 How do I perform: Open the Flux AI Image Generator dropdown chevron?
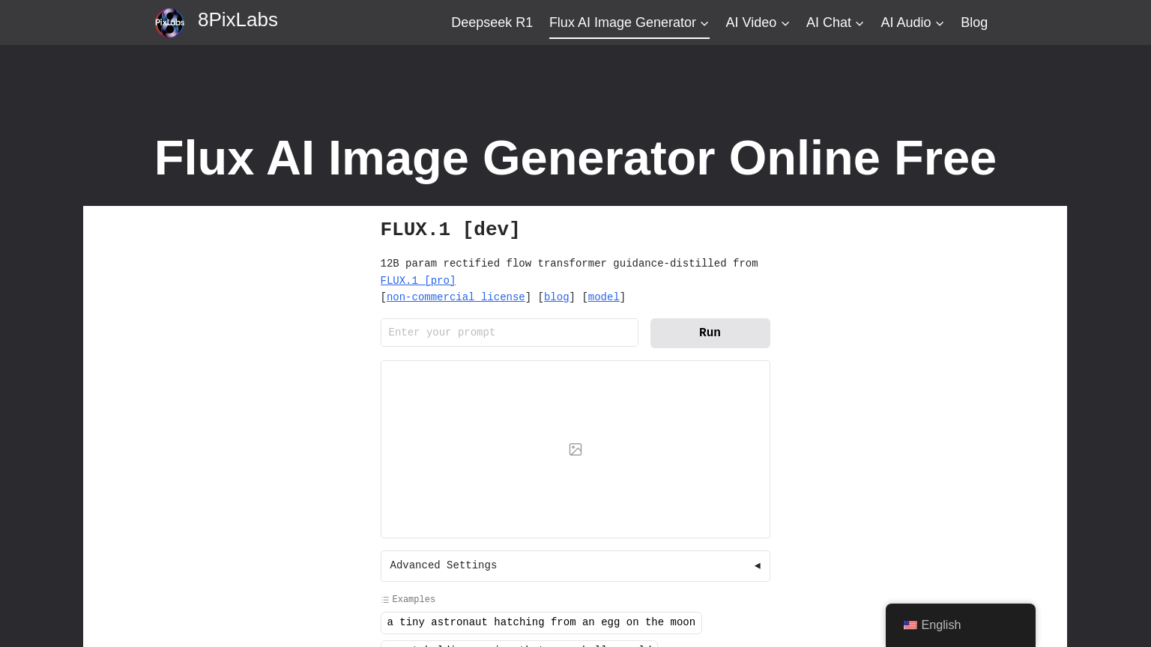[x=704, y=23]
